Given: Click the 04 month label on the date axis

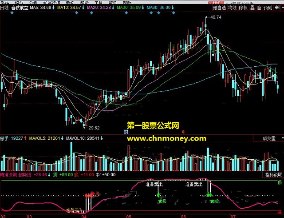Looking at the screenshot, I should tap(84, 216).
